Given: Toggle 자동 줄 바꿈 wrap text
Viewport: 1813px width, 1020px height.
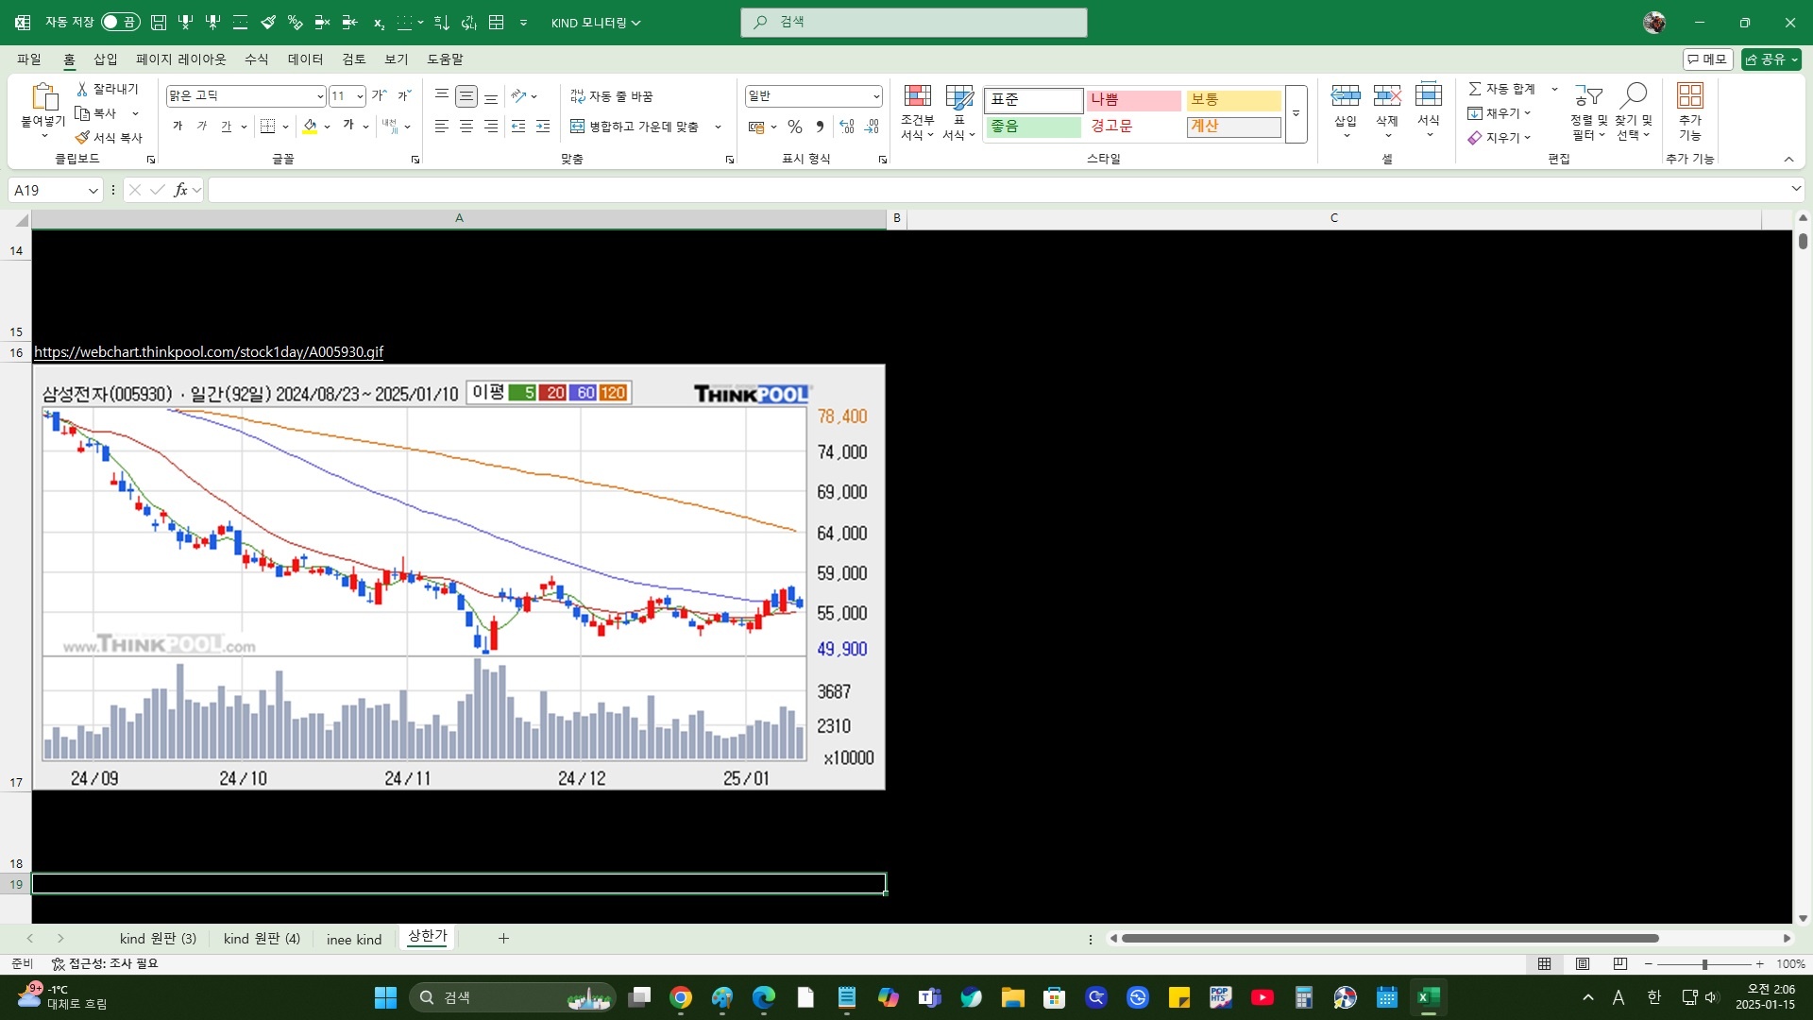Looking at the screenshot, I should 612,96.
